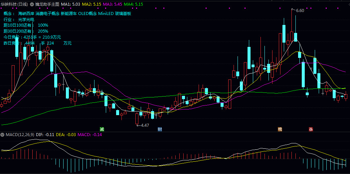The width and height of the screenshot is (350, 174).
Task: Click the 概念： label
Action: pyautogui.click(x=9, y=14)
